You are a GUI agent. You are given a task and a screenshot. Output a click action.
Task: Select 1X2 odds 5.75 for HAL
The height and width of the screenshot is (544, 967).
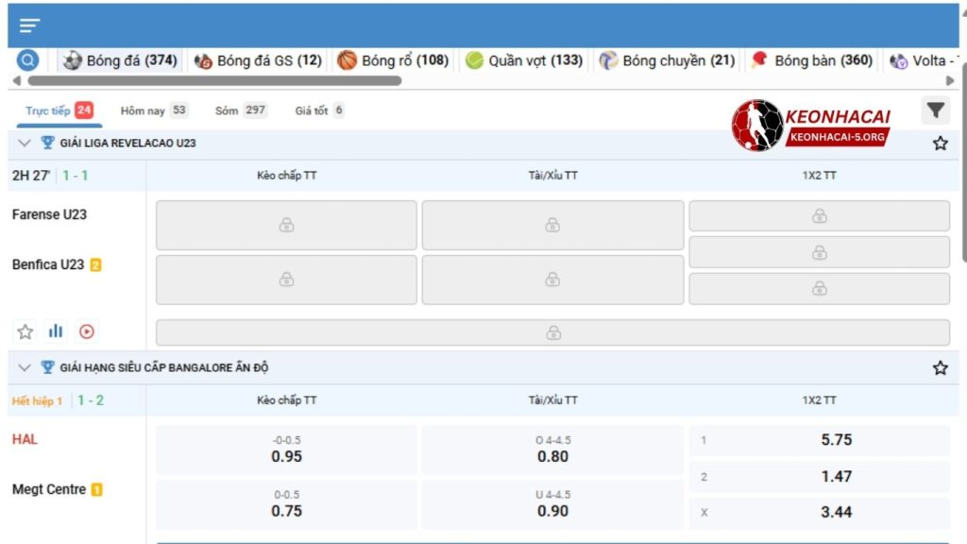[x=819, y=440]
